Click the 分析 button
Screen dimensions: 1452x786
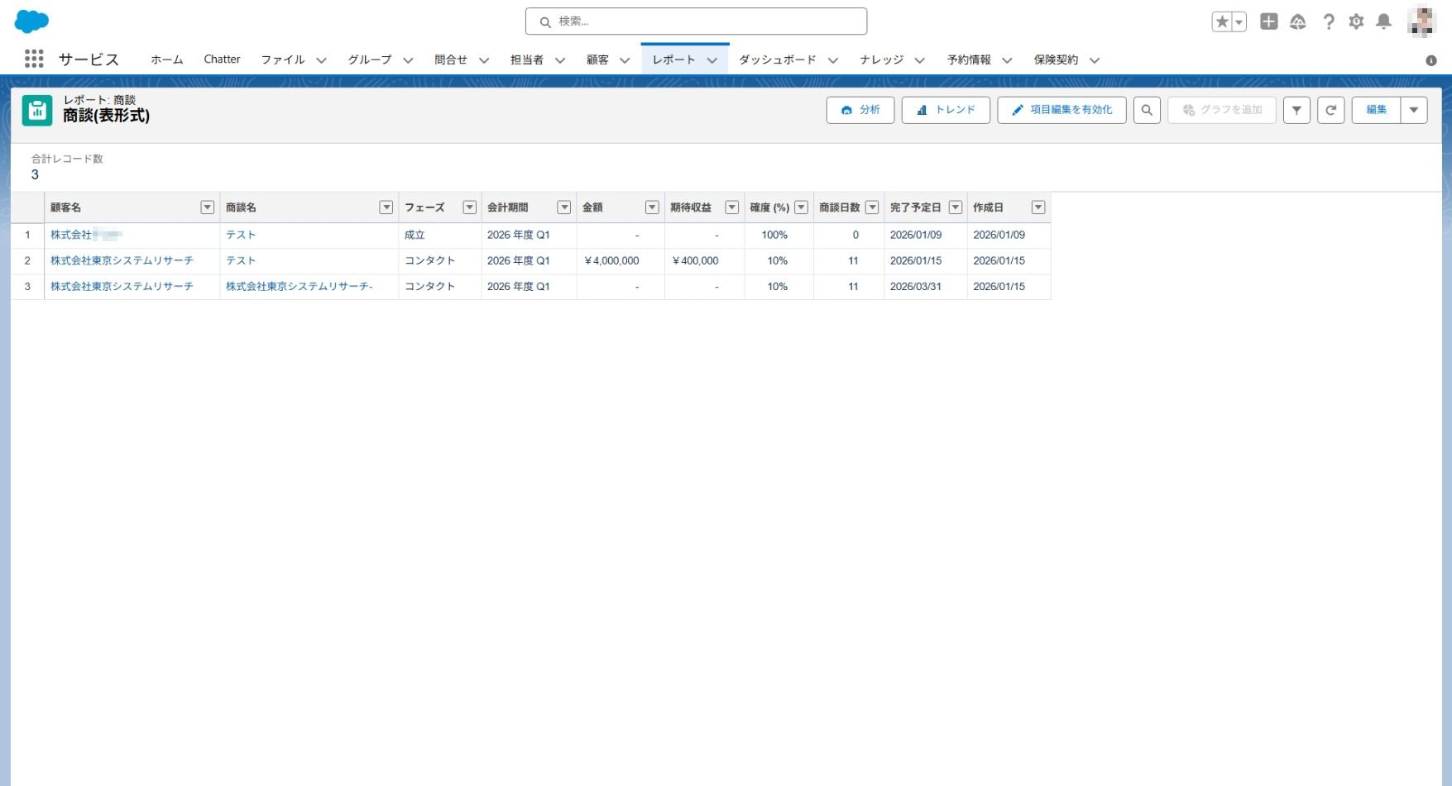pos(860,110)
